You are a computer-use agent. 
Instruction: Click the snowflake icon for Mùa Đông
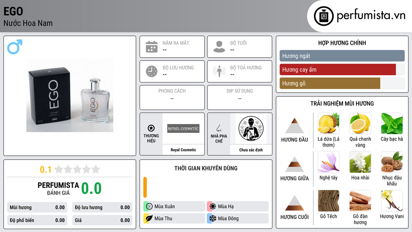point(212,218)
